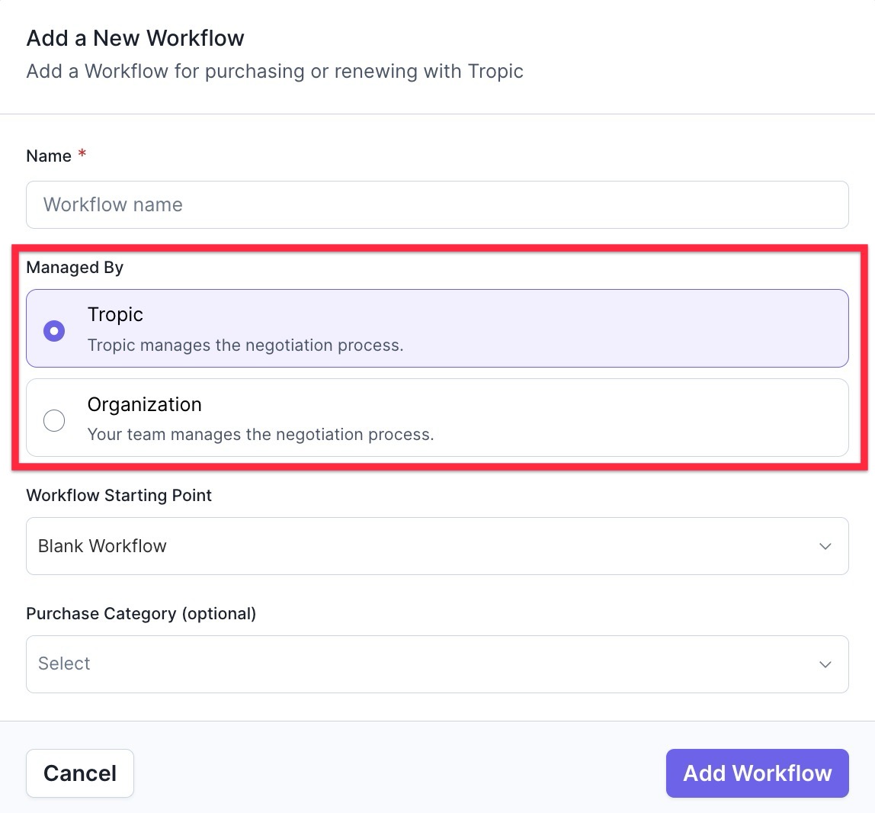Click the chevron in Purchase Category field

coord(825,664)
